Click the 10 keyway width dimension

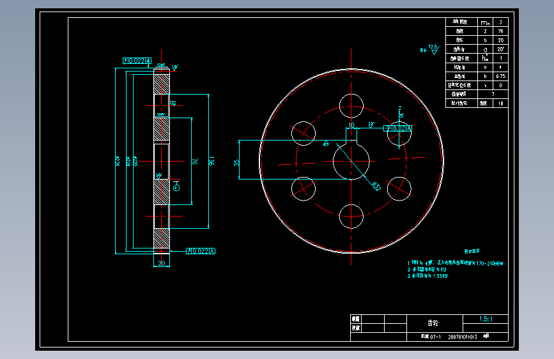click(x=351, y=125)
